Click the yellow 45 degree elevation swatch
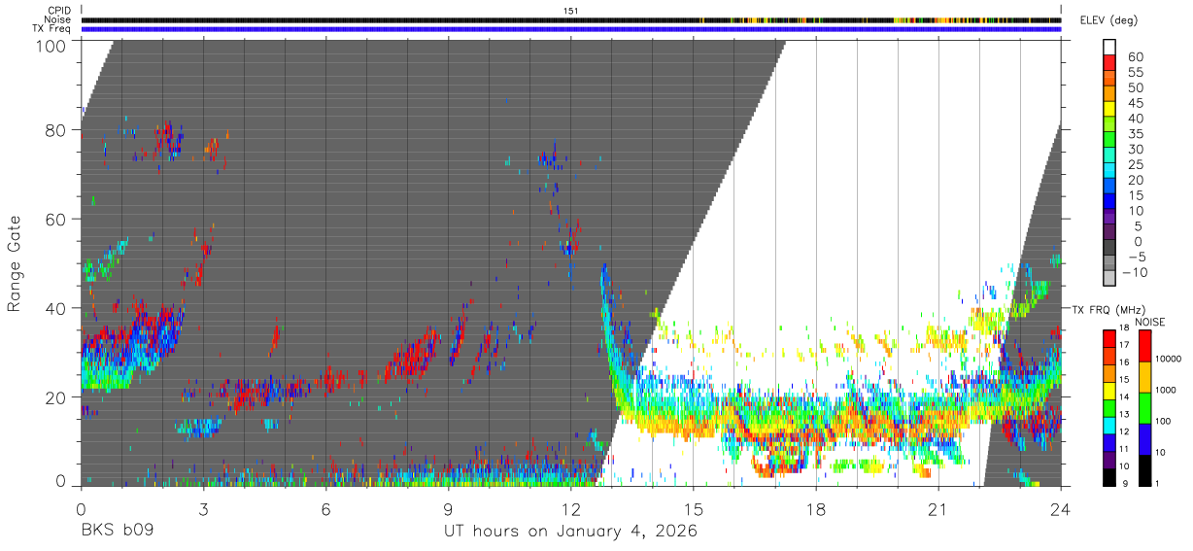This screenshot has width=1193, height=551. pos(1109,110)
